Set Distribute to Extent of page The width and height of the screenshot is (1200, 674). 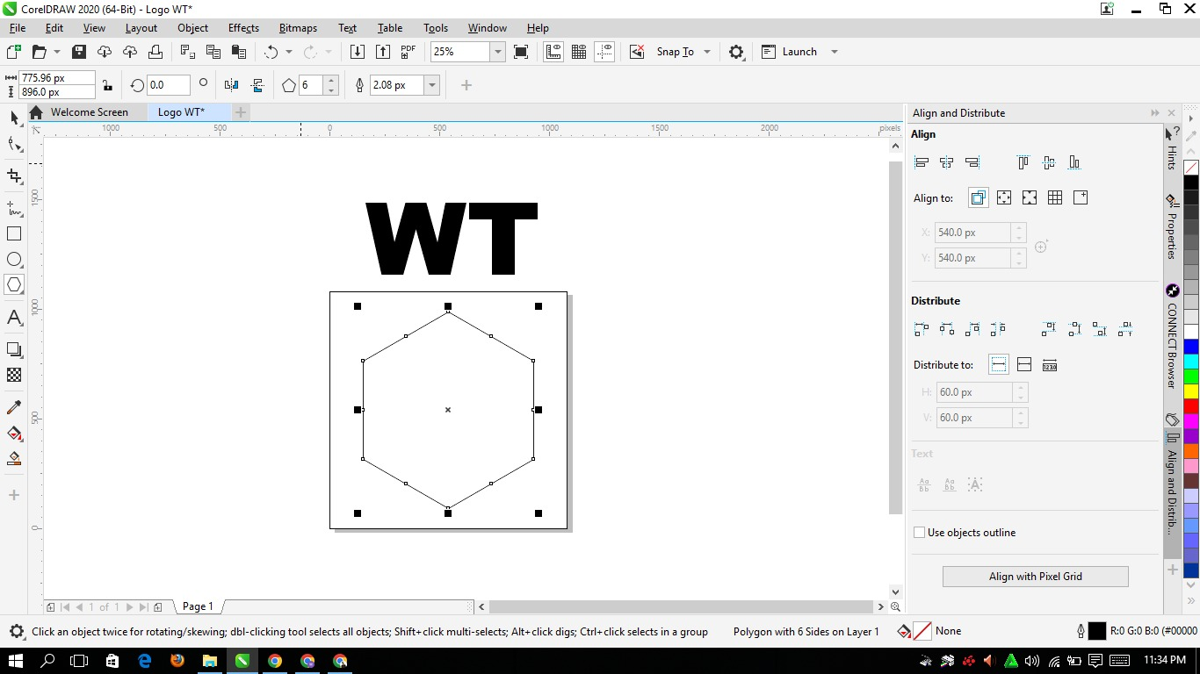pyautogui.click(x=1024, y=364)
